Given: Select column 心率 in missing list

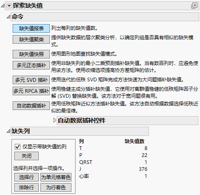Looking at the screenshot, I should [x=84, y=176].
